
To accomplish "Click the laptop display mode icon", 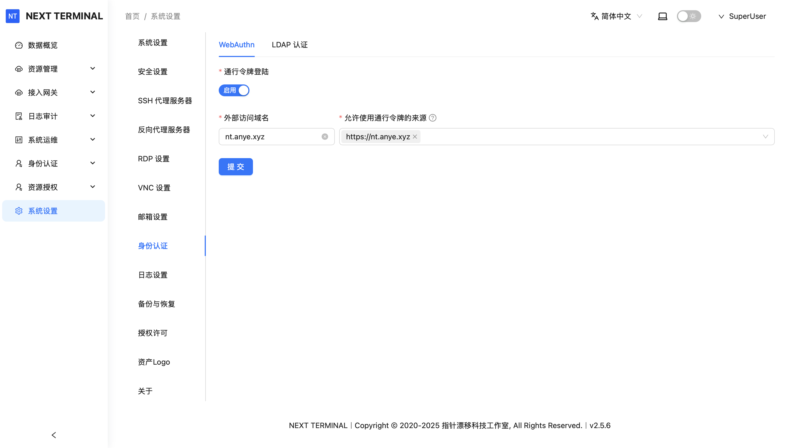I will tap(662, 16).
